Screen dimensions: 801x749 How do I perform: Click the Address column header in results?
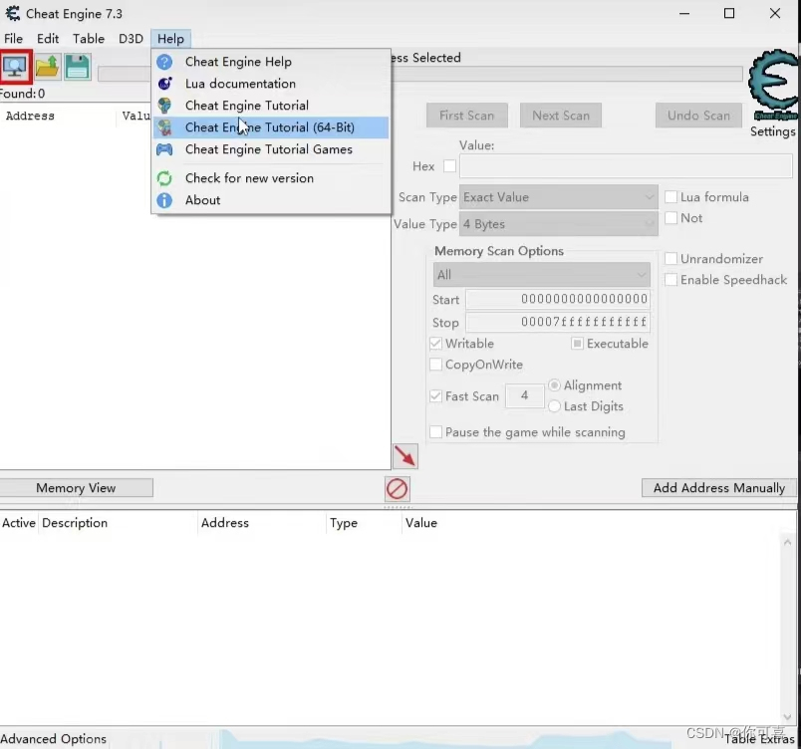[x=30, y=116]
